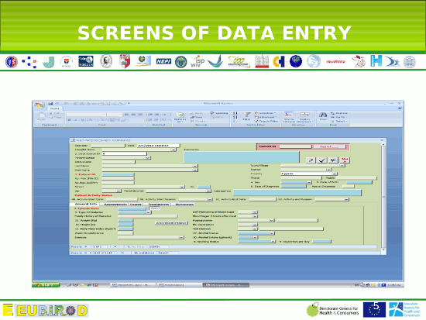Click the form's vertical scrollbar
Viewport: 426px width, 320px height.
pyautogui.click(x=383, y=197)
